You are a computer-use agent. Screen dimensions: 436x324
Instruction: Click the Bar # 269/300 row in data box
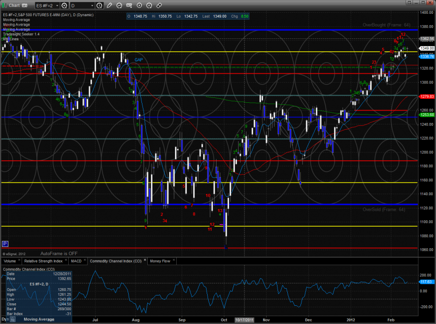(x=39, y=309)
